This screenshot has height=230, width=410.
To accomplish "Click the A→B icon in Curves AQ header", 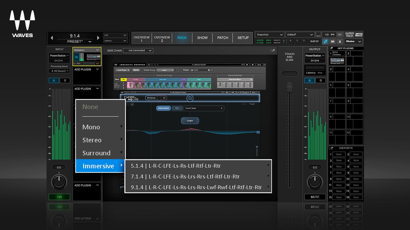I will coord(239,92).
